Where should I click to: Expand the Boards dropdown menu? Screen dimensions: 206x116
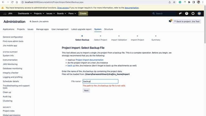click(x=61, y=14)
